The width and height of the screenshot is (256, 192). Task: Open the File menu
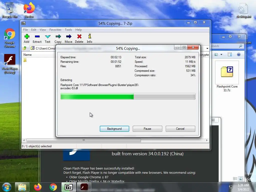pyautogui.click(x=25, y=30)
